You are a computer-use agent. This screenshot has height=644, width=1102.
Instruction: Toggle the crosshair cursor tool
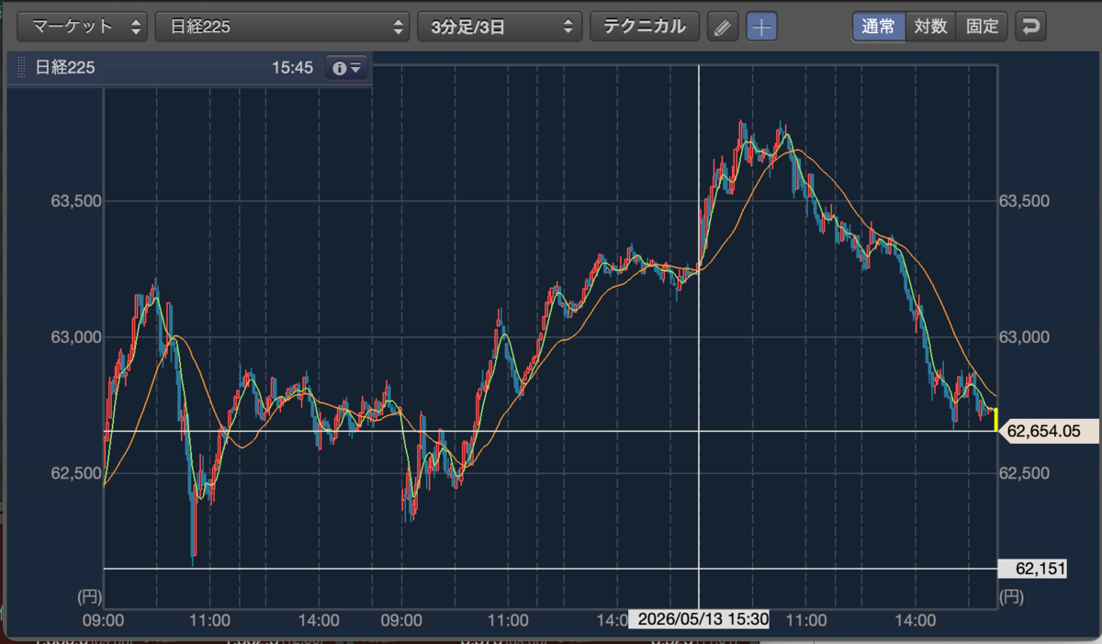(x=761, y=27)
